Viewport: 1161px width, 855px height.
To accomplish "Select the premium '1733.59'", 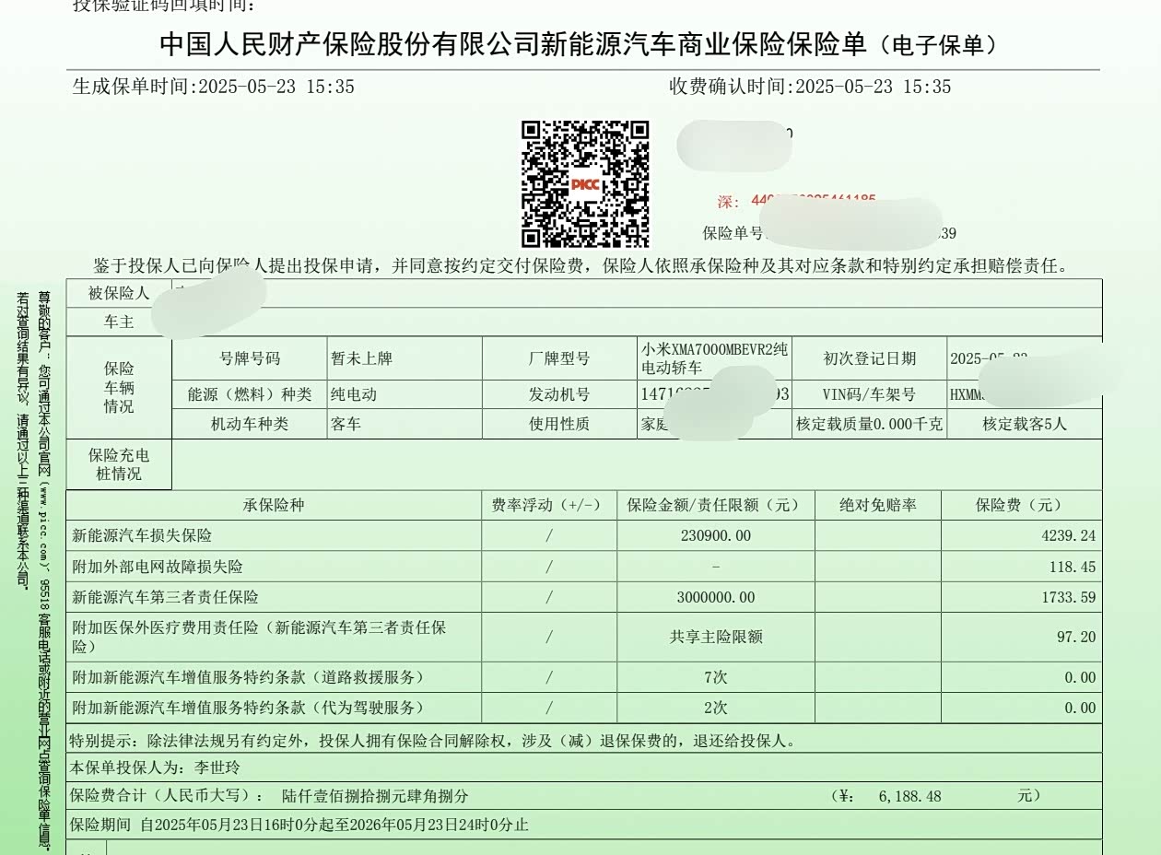I will pos(1069,597).
